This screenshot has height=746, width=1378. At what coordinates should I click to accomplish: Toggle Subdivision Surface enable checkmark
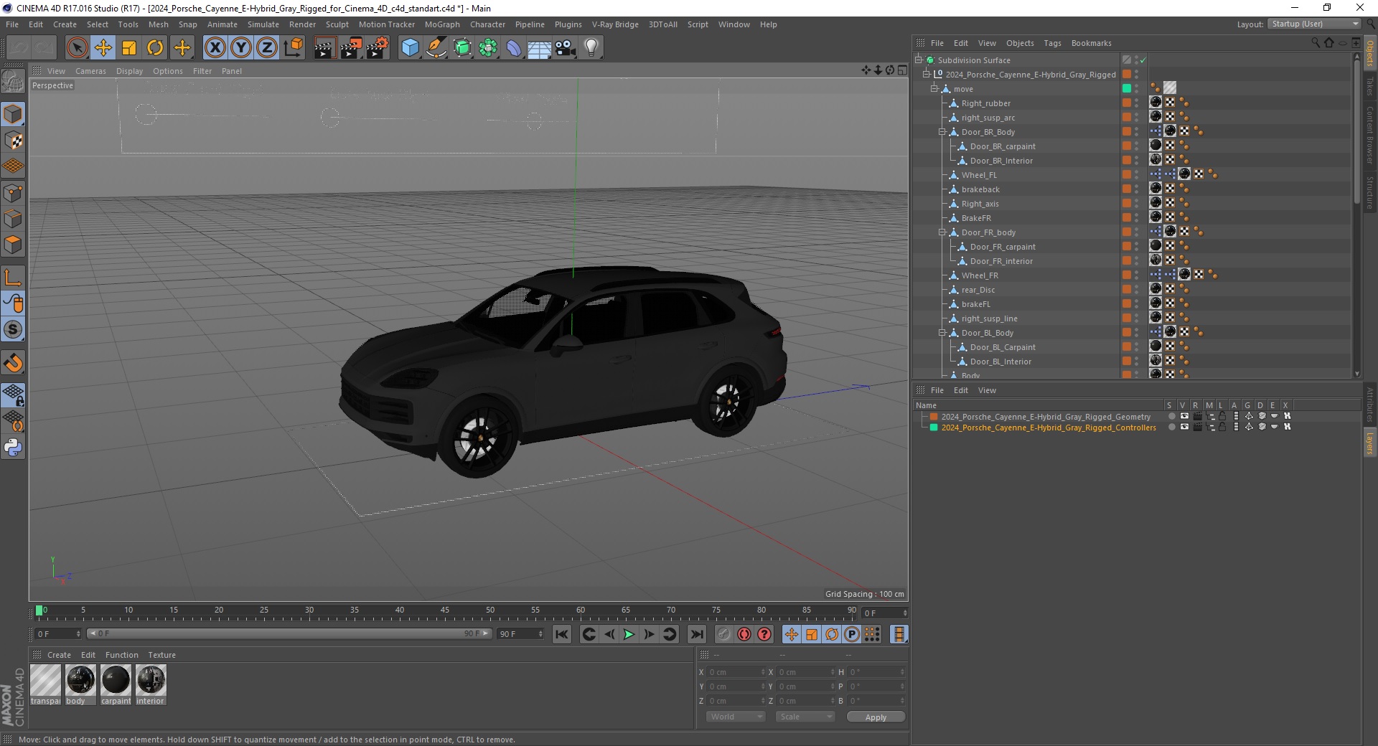1143,60
